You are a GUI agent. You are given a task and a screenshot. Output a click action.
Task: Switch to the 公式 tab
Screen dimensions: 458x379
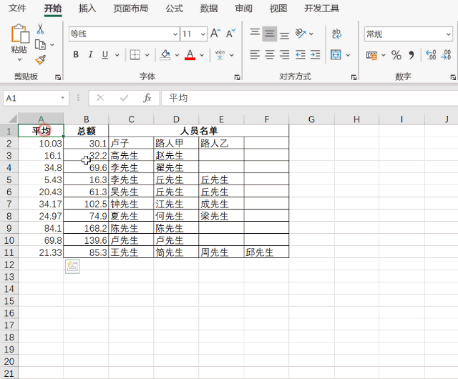tap(174, 8)
